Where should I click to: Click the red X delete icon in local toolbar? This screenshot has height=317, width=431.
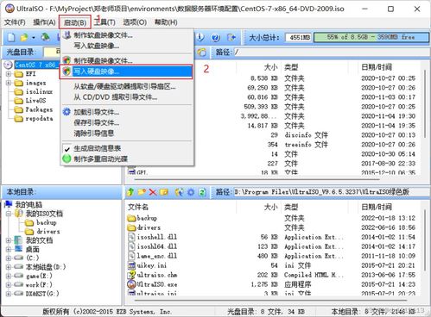tap(153, 192)
